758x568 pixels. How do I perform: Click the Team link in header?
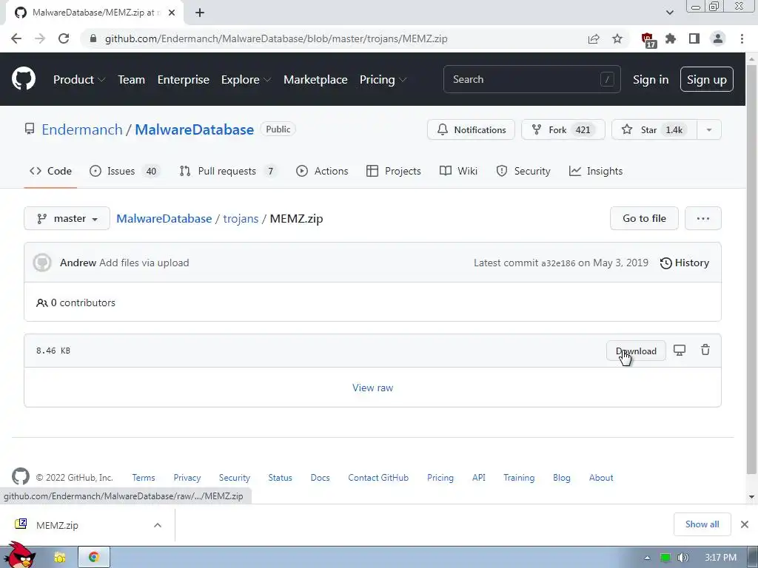(132, 79)
